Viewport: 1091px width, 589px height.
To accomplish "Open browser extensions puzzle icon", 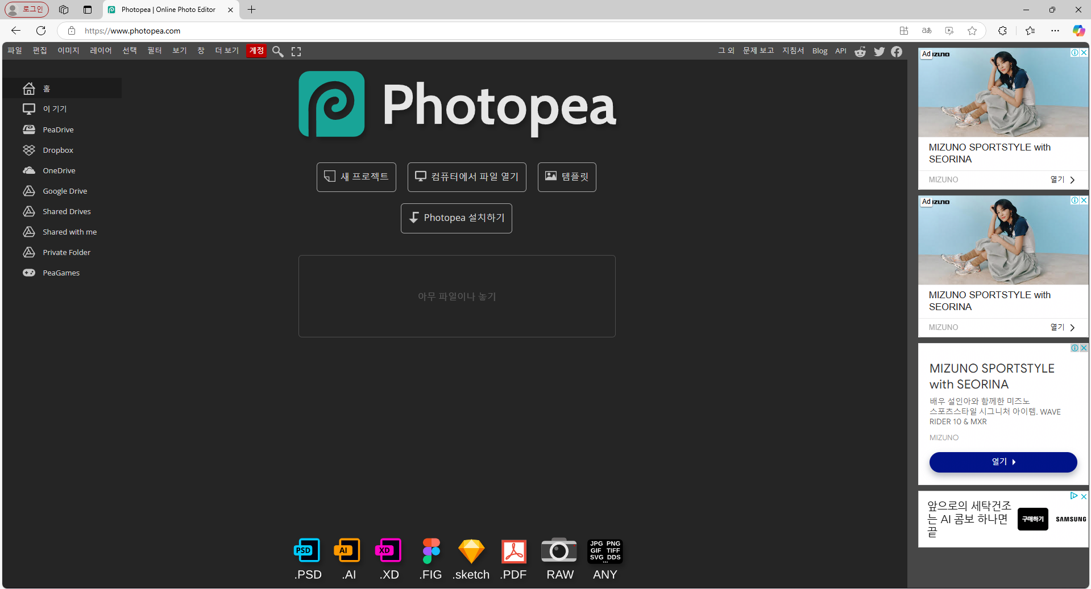I will (1002, 31).
